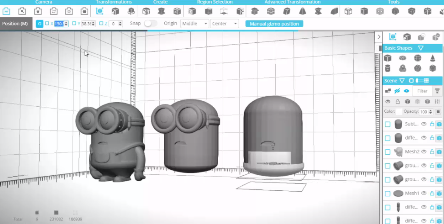444x224 pixels.
Task: Toggle visibility eye of Mesh2
Action: pyautogui.click(x=424, y=152)
